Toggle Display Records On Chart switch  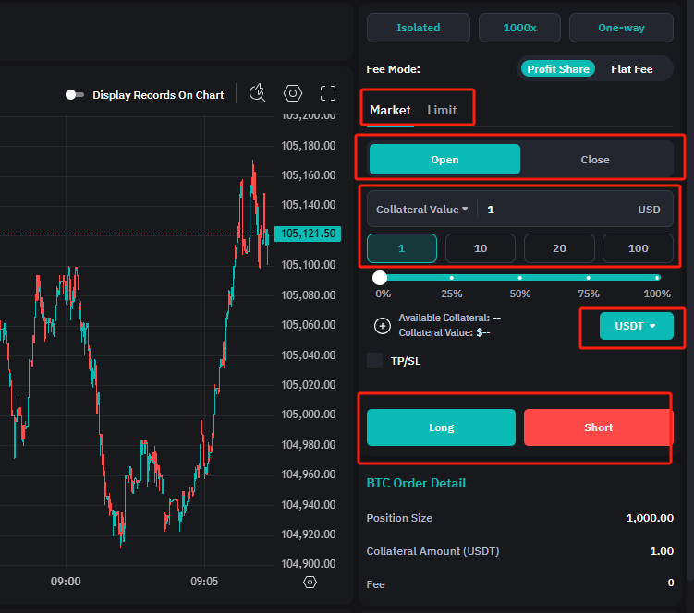[x=75, y=95]
